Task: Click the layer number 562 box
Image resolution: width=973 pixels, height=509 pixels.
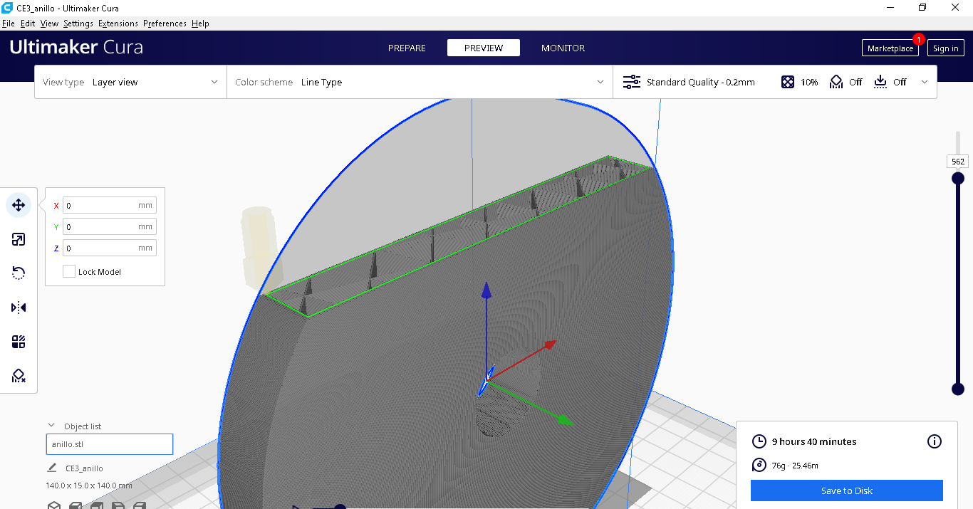Action: coord(958,162)
